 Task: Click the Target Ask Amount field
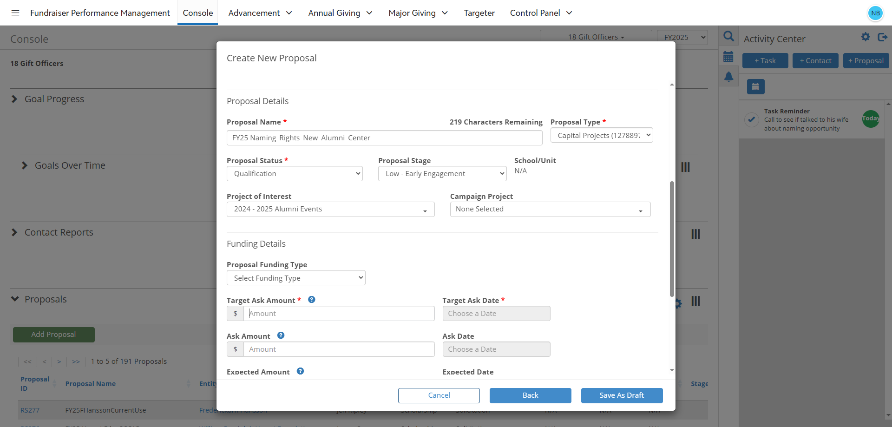[339, 314]
